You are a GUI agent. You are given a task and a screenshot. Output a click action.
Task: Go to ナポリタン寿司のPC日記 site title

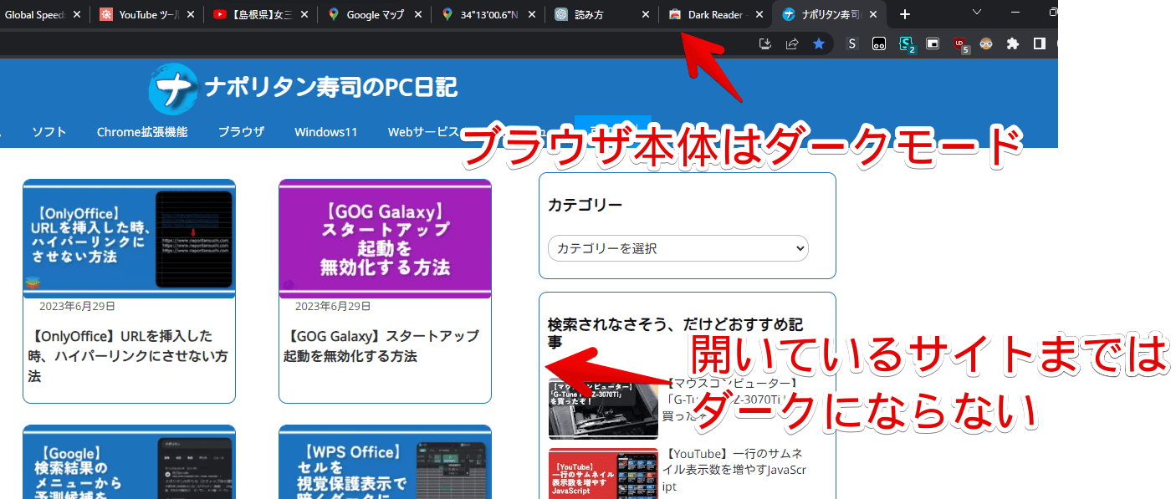click(x=330, y=87)
